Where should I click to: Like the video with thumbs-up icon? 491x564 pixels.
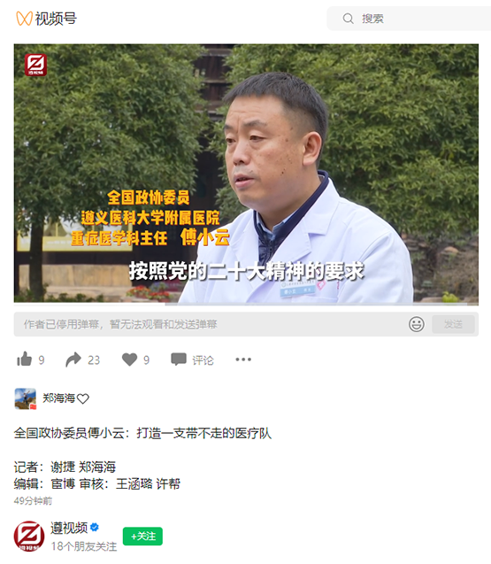tap(25, 359)
